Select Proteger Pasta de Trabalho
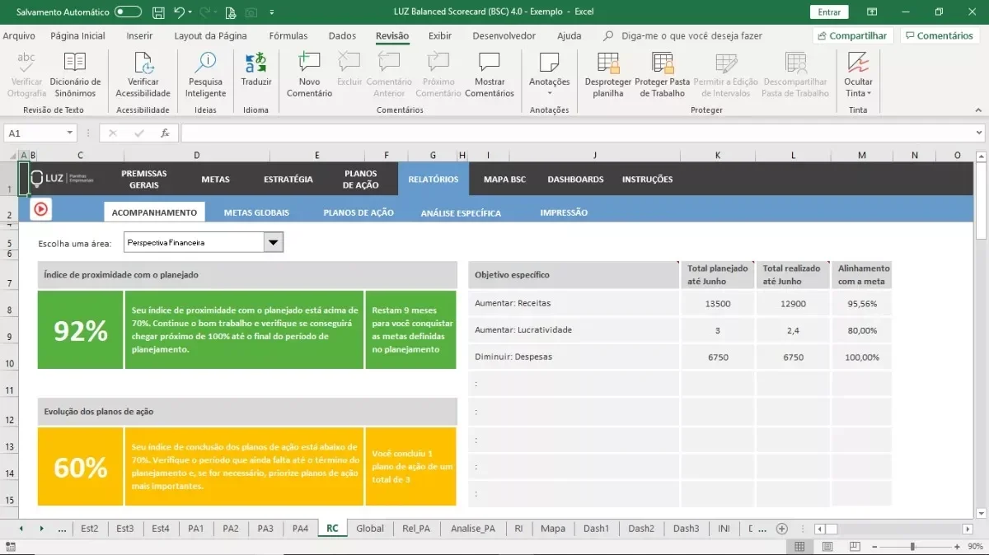 (x=663, y=74)
